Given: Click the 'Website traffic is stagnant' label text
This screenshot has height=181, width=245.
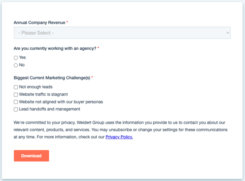Looking at the screenshot, I should point(43,94).
